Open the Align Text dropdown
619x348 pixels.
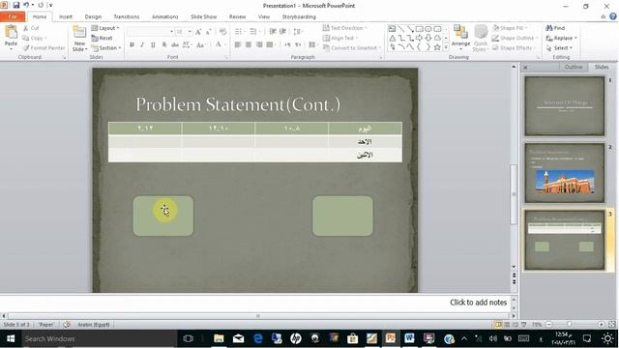[x=339, y=38]
